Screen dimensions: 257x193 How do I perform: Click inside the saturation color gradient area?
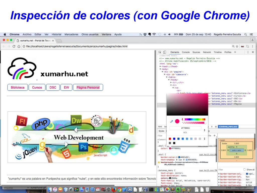[187, 104]
